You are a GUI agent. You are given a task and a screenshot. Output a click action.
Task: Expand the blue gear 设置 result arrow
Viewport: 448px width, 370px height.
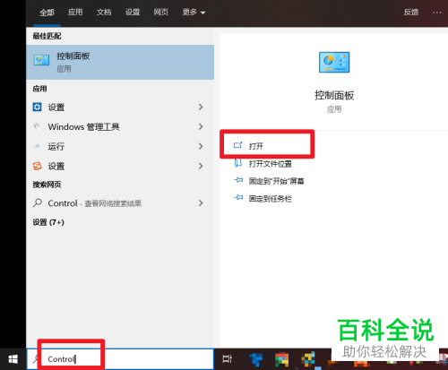pyautogui.click(x=201, y=107)
